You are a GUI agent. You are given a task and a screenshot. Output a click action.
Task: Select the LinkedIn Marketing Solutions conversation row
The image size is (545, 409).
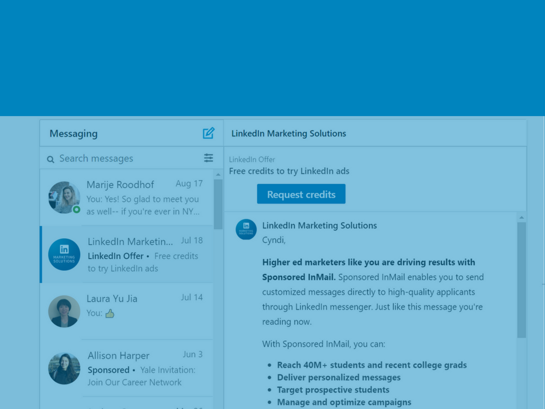pos(127,254)
